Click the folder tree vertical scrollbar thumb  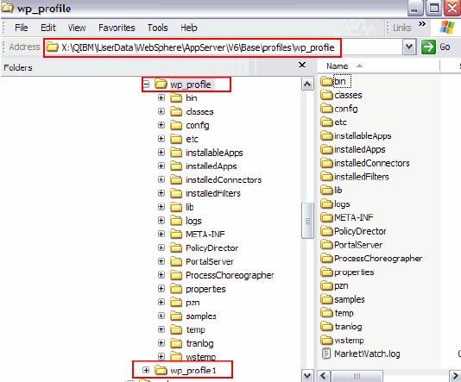click(x=307, y=221)
